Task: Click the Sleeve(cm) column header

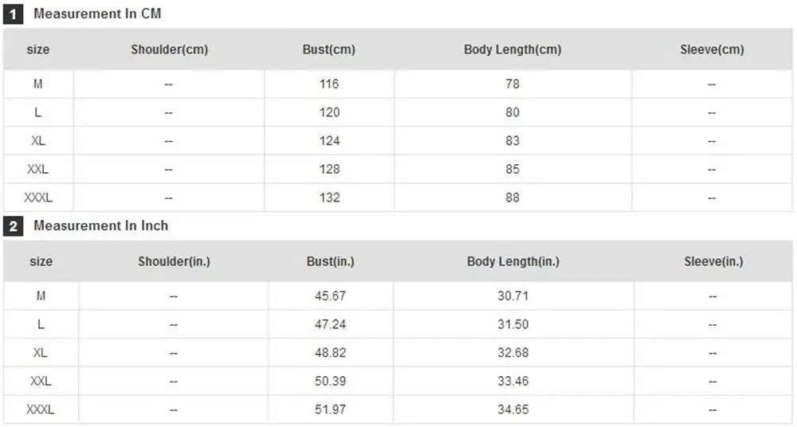Action: (x=712, y=49)
